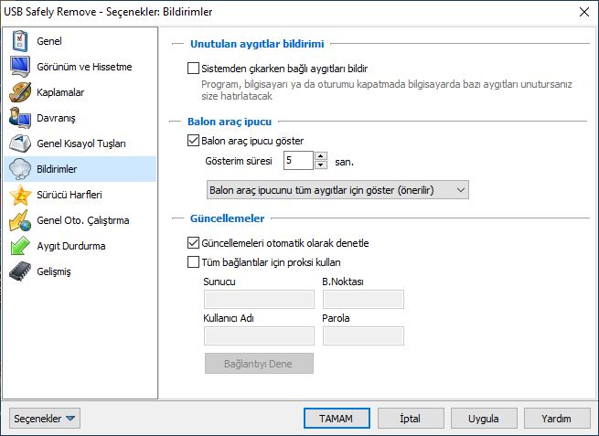Click the Sürücü Harfleri star icon
Viewport: 599px width, 436px height.
(20, 195)
